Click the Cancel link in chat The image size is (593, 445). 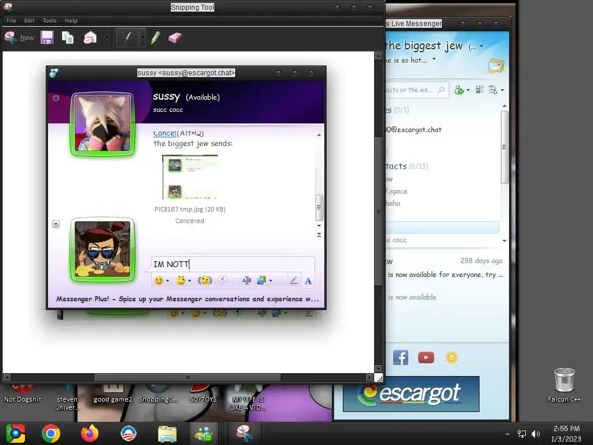coord(164,133)
